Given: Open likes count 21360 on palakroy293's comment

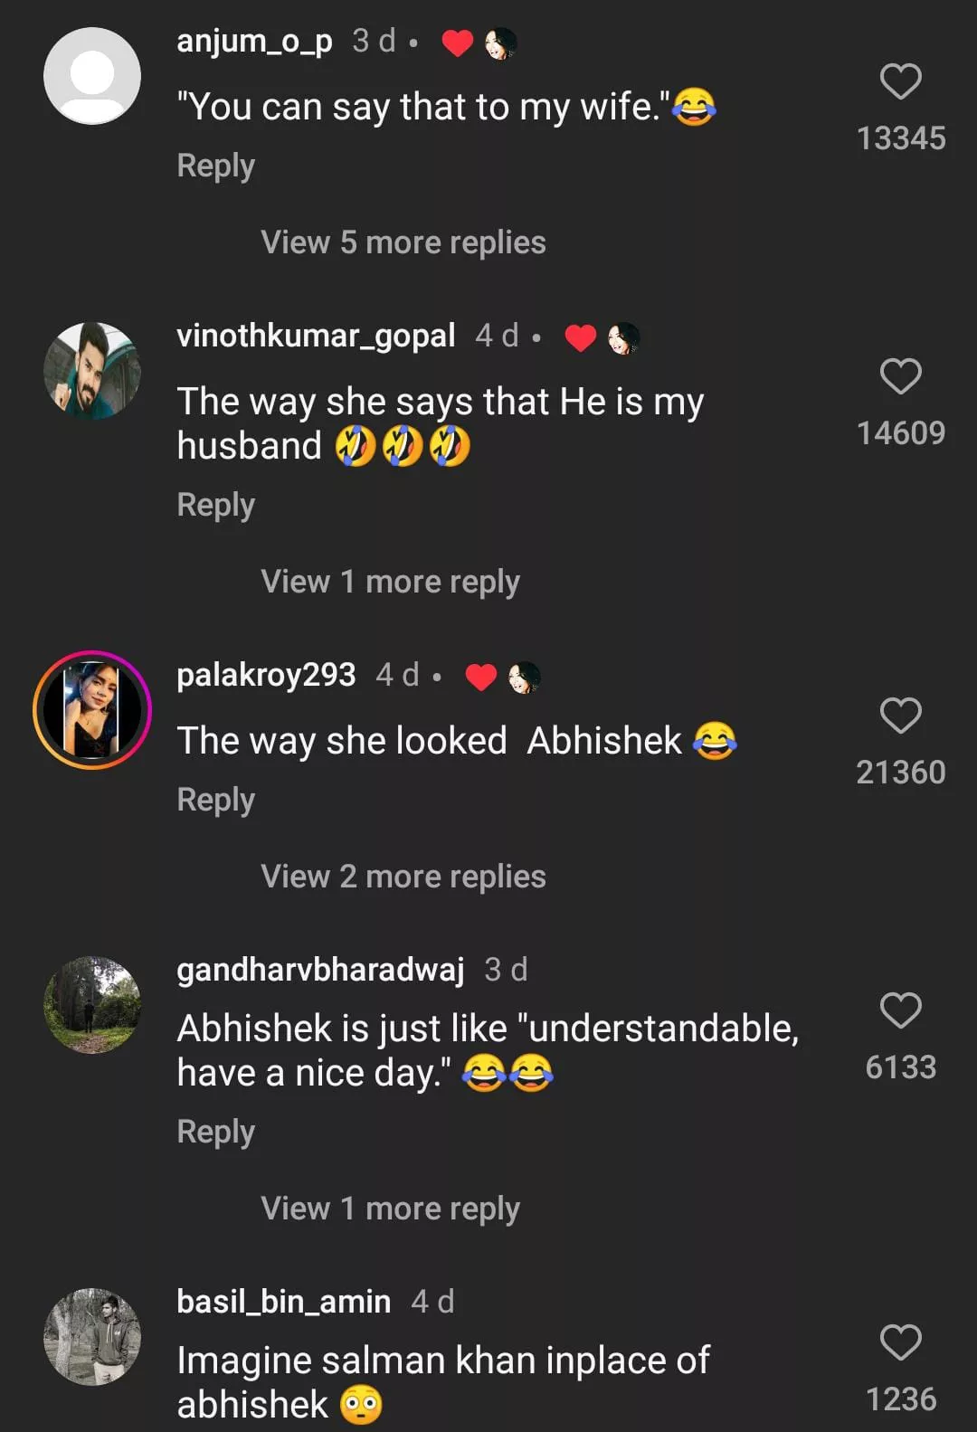Looking at the screenshot, I should pos(900,773).
